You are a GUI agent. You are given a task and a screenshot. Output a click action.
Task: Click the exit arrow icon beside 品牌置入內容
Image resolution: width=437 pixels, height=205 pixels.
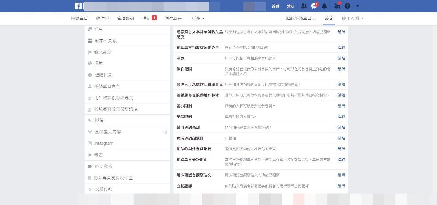tap(165, 132)
